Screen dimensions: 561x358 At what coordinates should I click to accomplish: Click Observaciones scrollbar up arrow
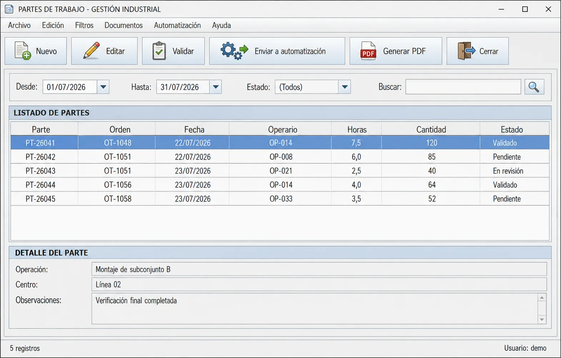542,298
